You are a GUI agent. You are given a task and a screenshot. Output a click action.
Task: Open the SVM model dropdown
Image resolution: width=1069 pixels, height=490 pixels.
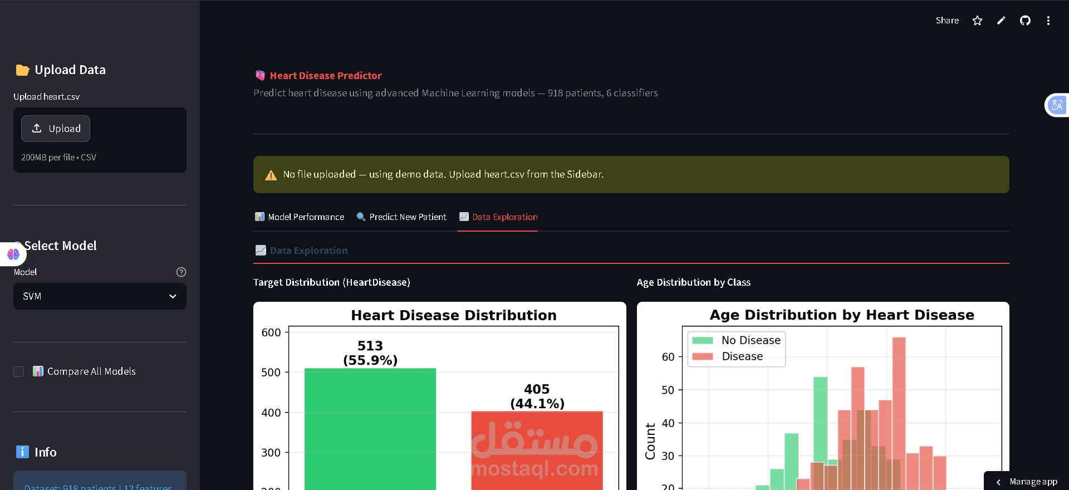(x=100, y=296)
